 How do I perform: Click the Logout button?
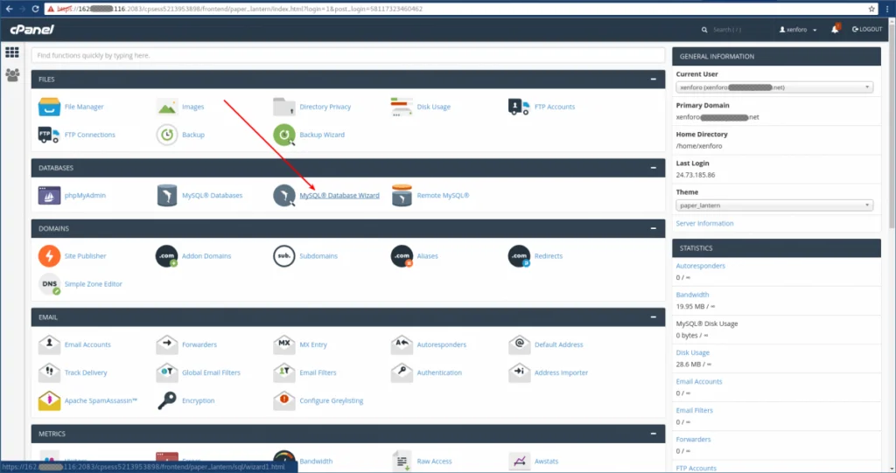point(867,29)
